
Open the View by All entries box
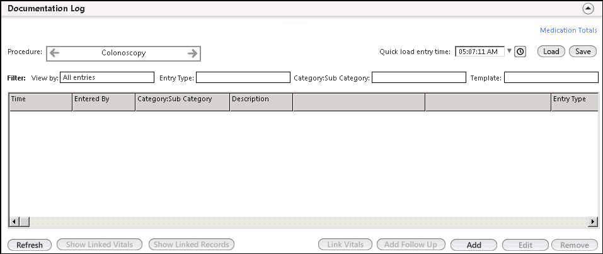pos(107,77)
